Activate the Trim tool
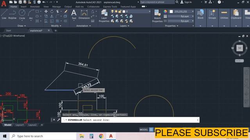Viewport: 250px width, 140px height. tap(57, 11)
